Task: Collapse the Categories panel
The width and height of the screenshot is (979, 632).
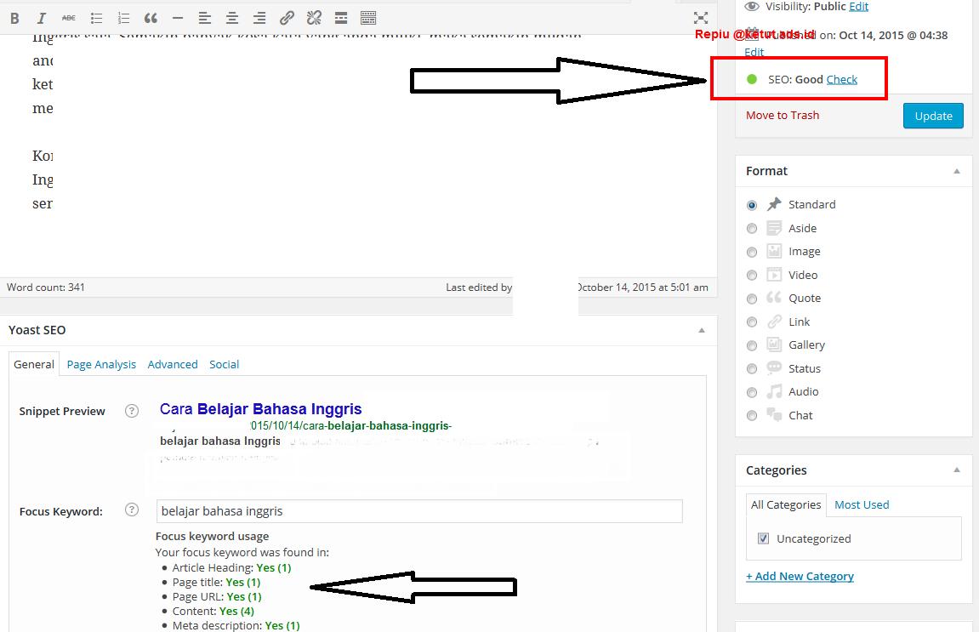Action: coord(957,470)
